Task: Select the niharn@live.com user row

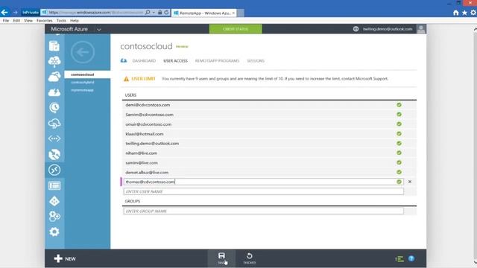Action: click(269, 153)
